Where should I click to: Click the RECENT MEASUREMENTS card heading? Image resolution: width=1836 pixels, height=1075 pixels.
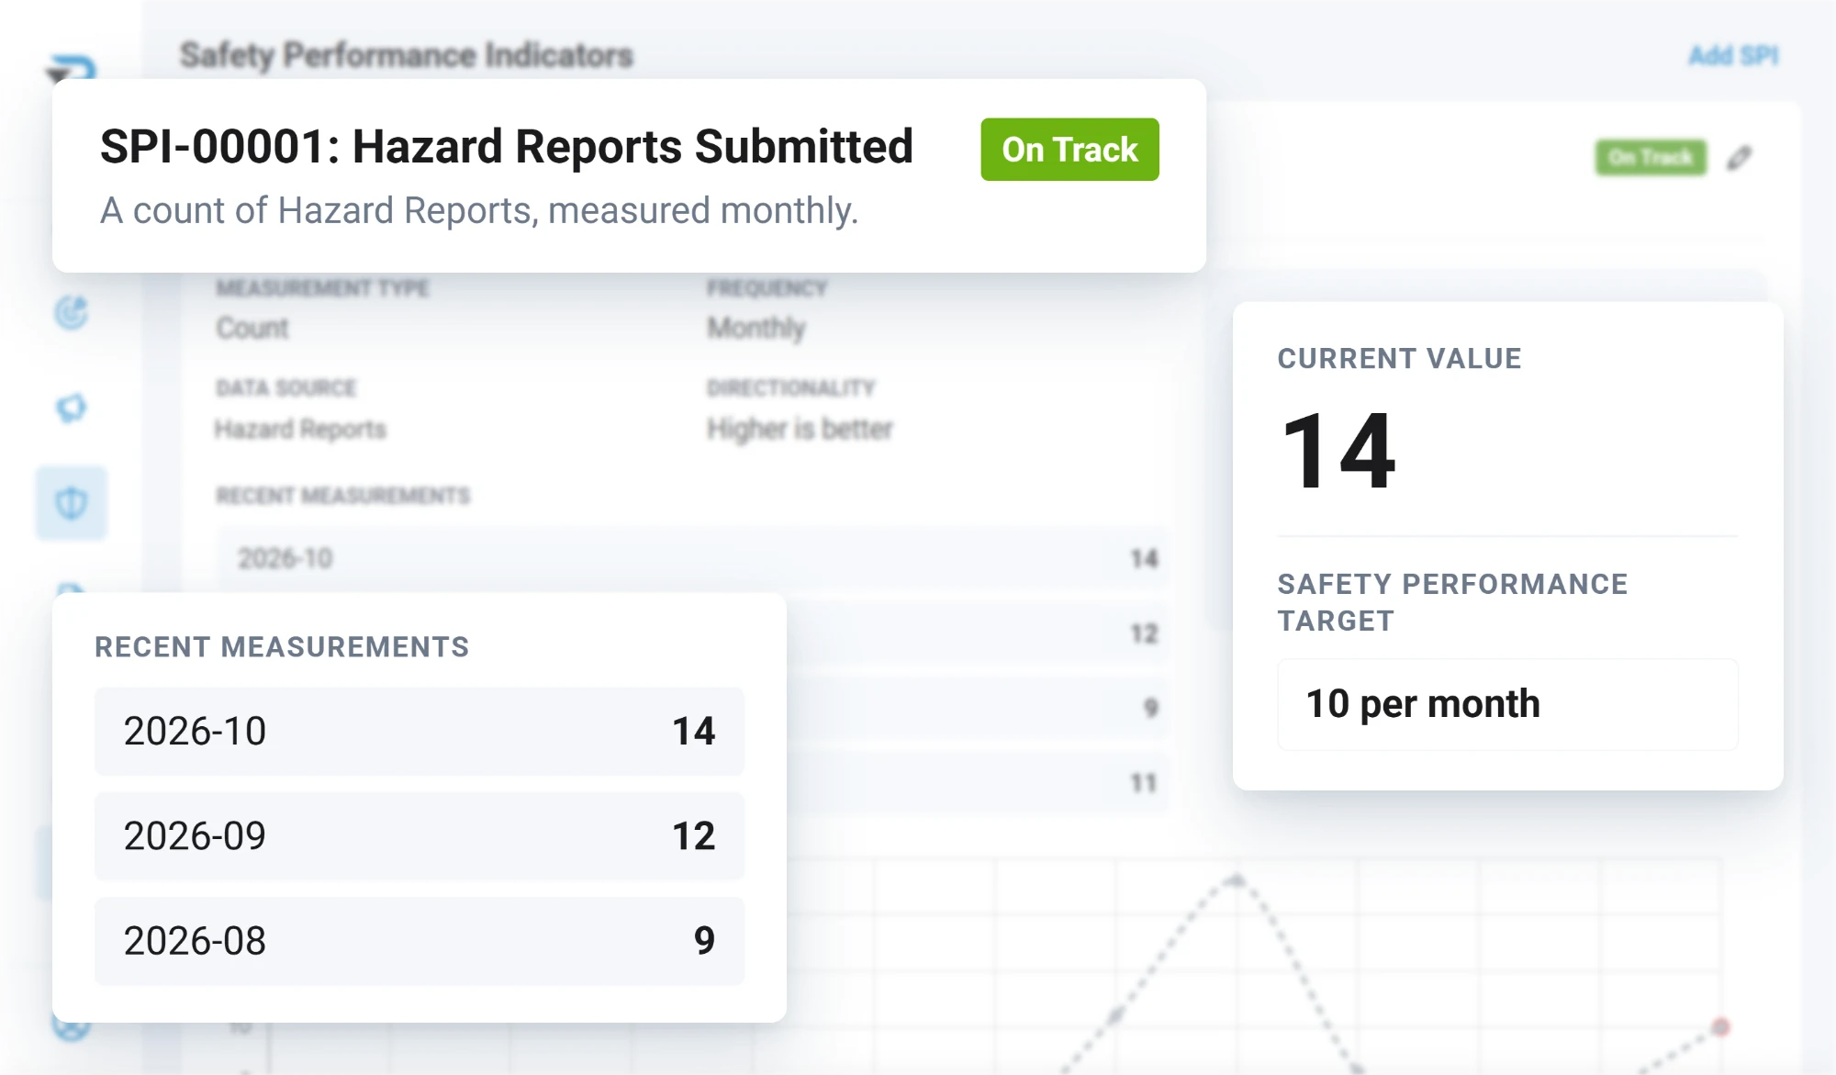tap(282, 647)
